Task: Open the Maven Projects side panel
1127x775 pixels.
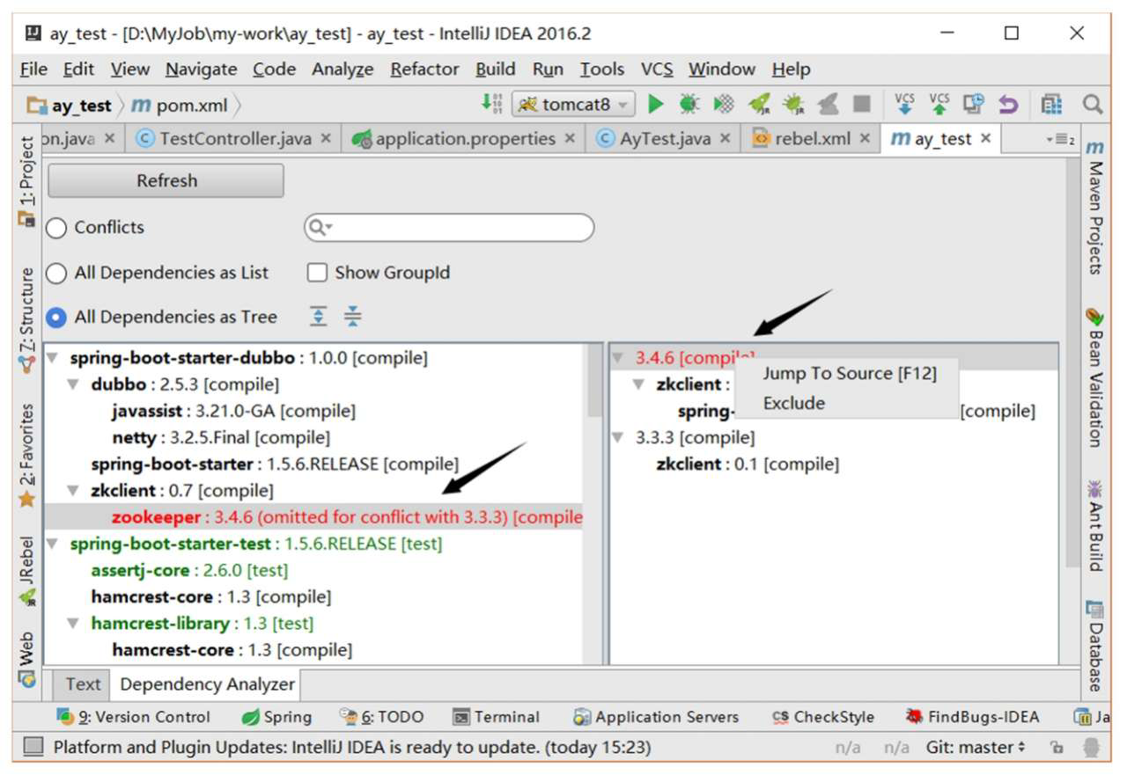Action: [1095, 208]
